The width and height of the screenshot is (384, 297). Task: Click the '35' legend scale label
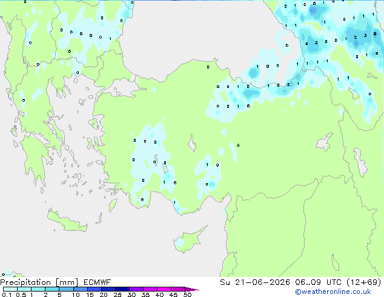145,295
